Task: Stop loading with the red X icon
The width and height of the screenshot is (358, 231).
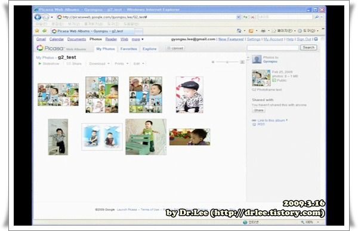Action: (x=252, y=17)
